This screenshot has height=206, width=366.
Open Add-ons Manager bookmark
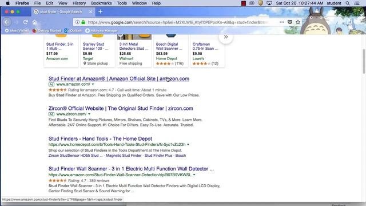click(102, 30)
